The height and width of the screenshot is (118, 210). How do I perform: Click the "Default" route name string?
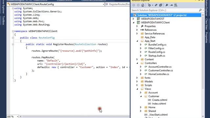coord(52,61)
